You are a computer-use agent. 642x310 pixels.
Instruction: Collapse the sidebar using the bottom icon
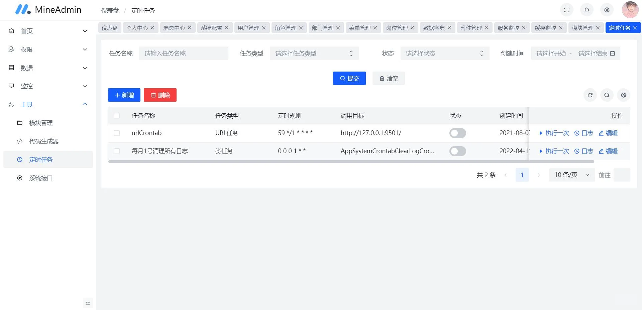click(x=88, y=302)
